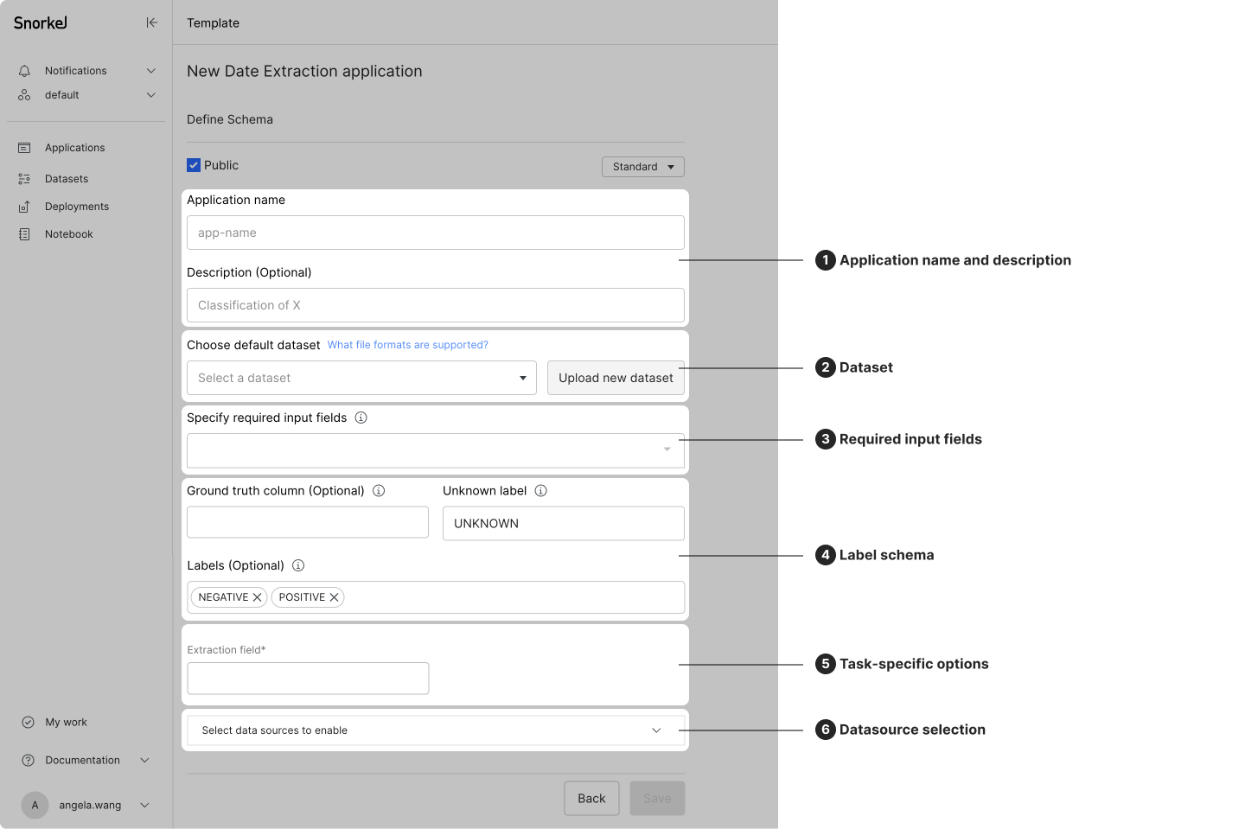The image size is (1245, 829).
Task: Click the Template breadcrumb text
Action: point(214,23)
